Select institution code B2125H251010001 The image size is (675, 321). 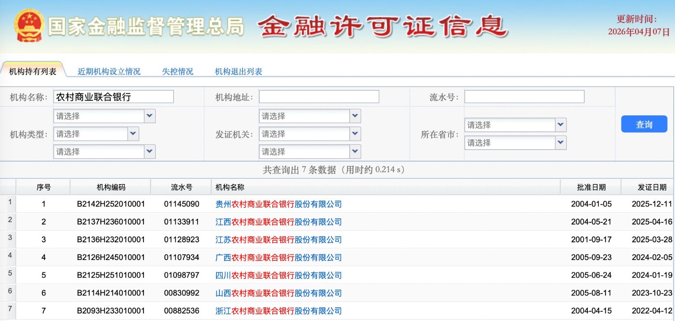[x=111, y=275]
